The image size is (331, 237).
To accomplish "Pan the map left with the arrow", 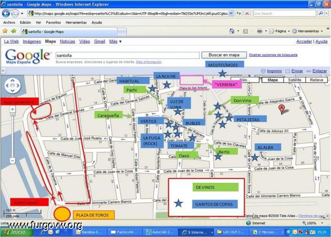I will coord(7,85).
